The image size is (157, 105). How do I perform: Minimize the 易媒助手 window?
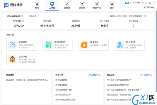point(147,3)
